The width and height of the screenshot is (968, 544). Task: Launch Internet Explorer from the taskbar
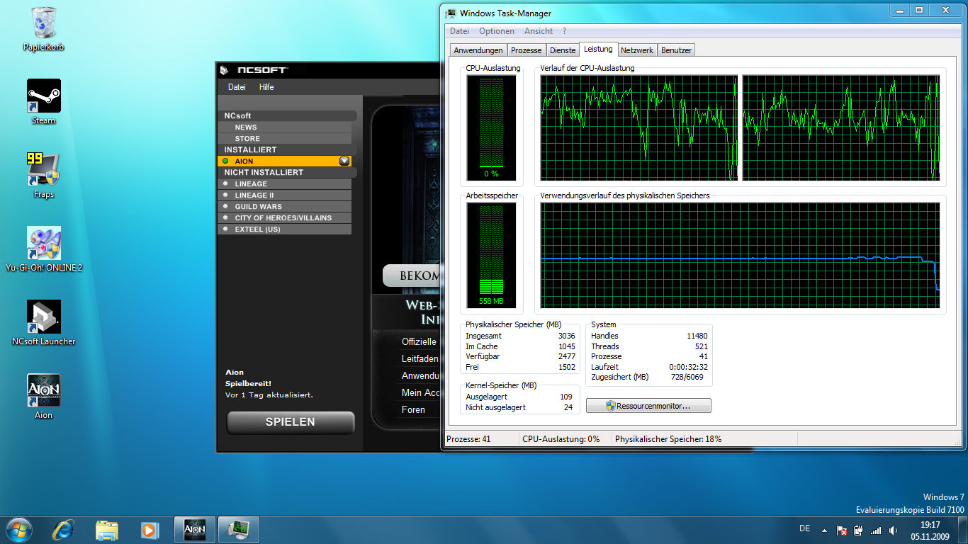click(64, 529)
